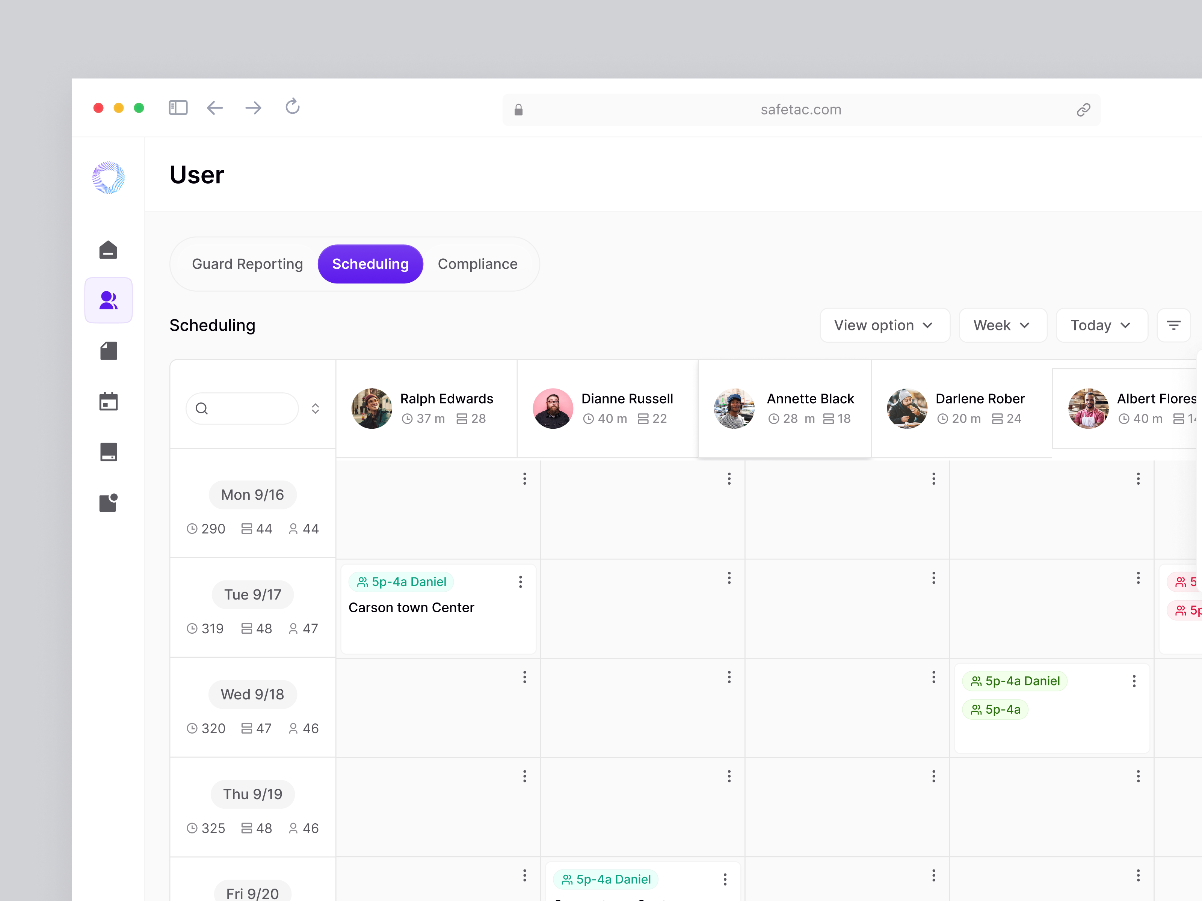Open the Calendar icon in the sidebar
Screen dimensions: 1202x901
click(108, 401)
